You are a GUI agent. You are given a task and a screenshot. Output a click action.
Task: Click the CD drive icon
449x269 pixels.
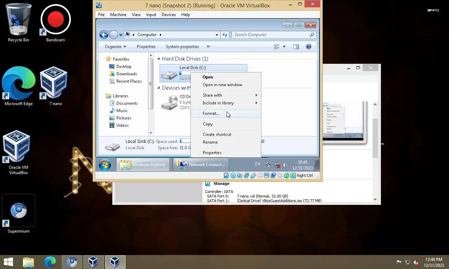tap(169, 103)
